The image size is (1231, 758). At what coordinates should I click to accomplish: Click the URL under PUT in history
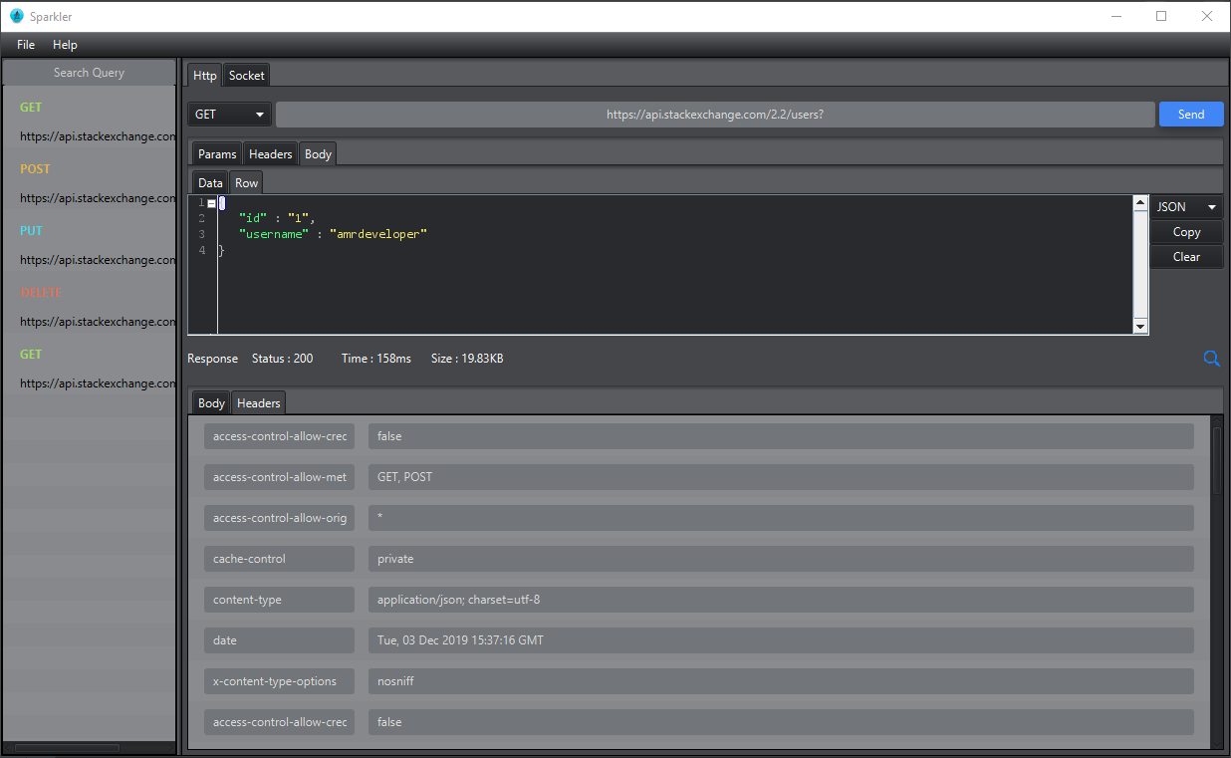98,260
